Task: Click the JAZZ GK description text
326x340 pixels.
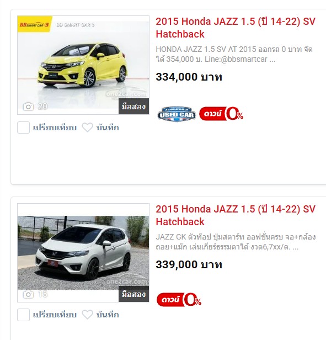Action: point(236,242)
